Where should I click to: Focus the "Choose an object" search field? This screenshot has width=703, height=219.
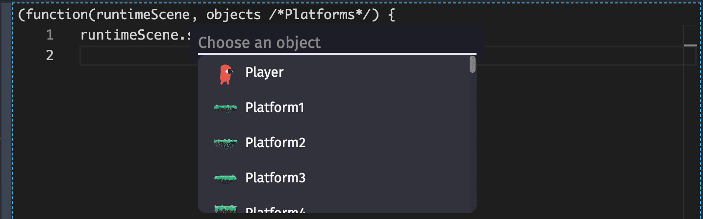tap(336, 43)
